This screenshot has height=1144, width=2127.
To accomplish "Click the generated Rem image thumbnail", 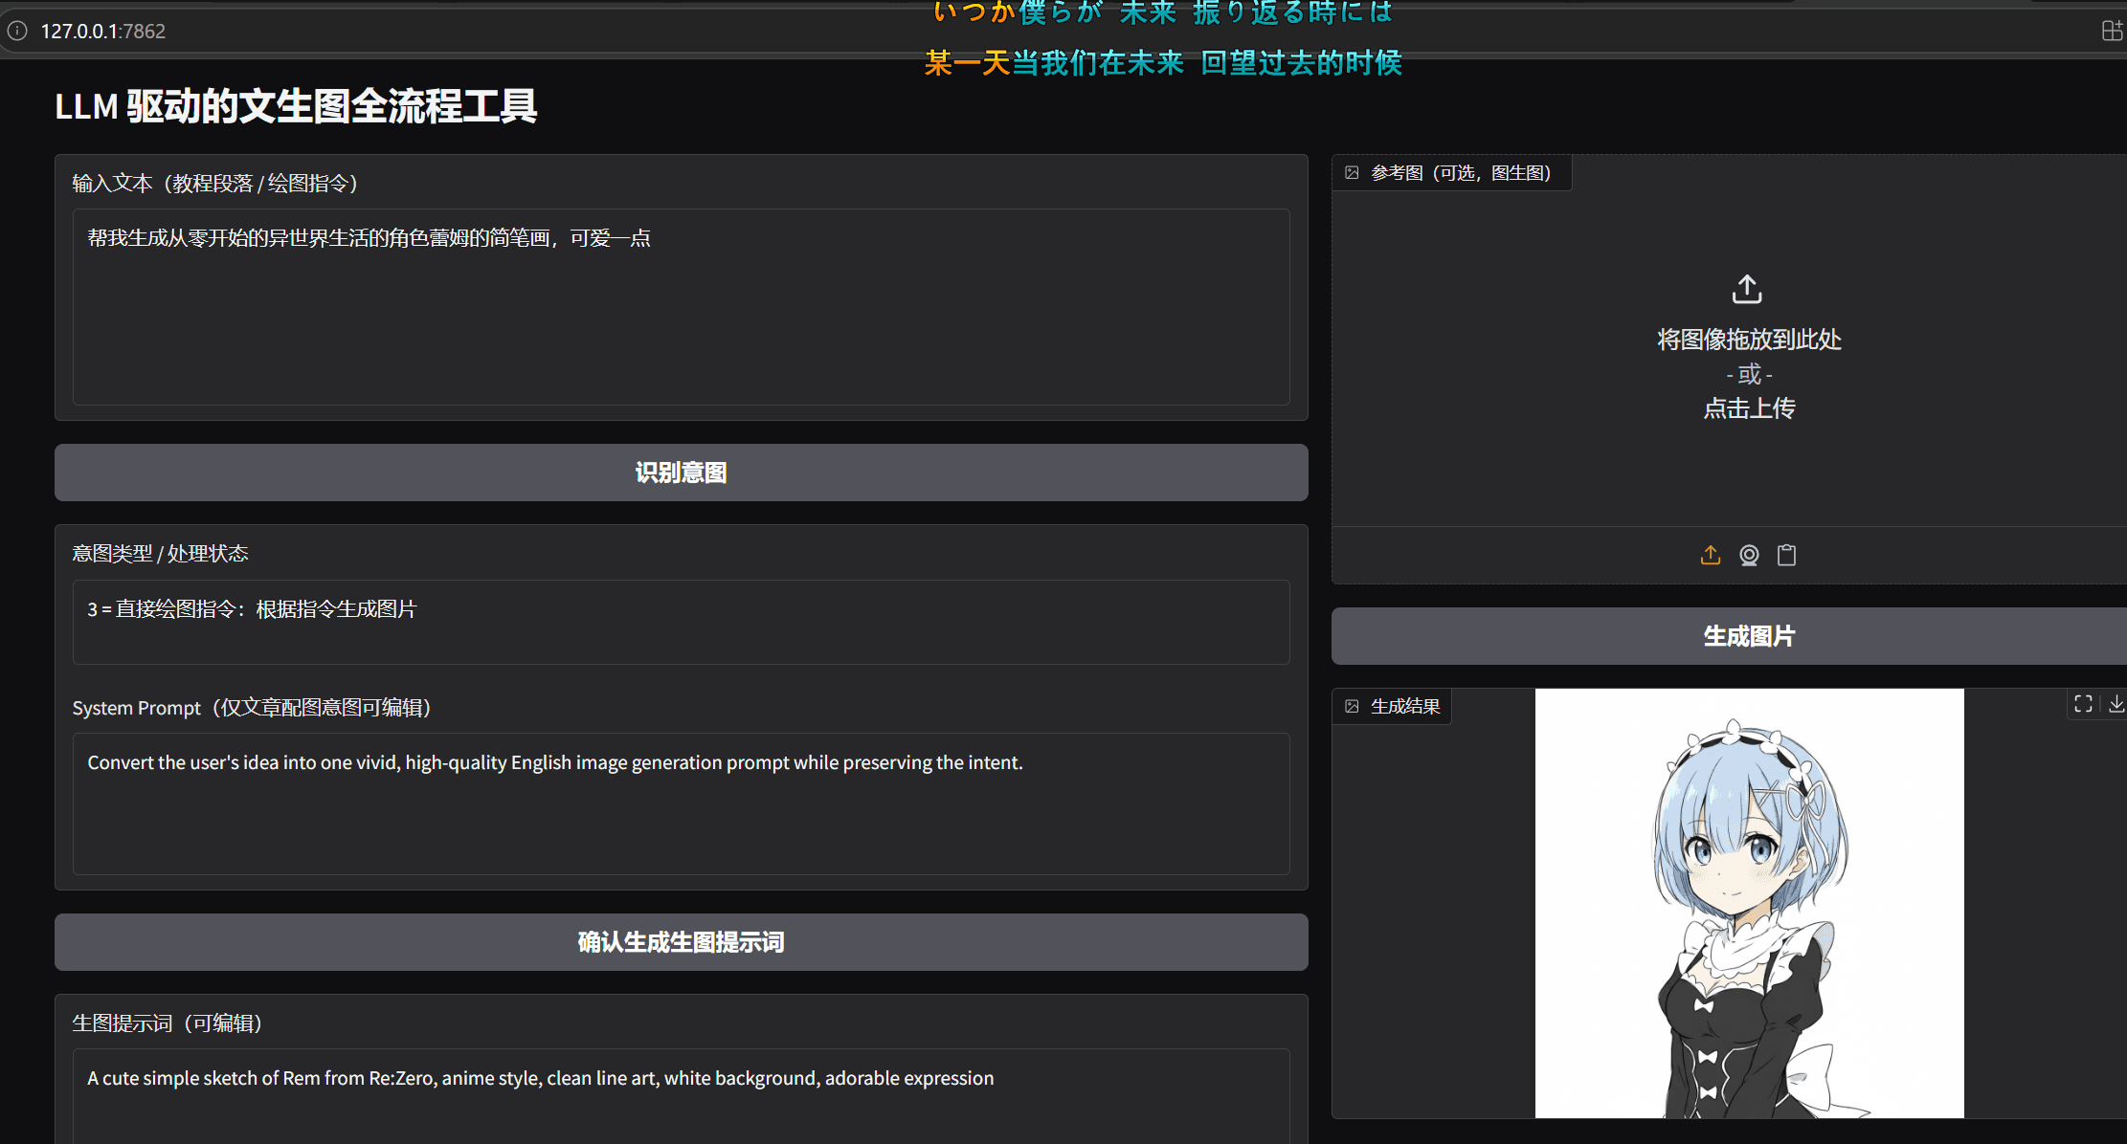I will (1749, 903).
